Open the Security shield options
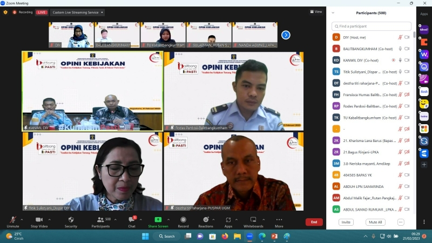Screen dimensions: 432x243 click(x=71, y=221)
